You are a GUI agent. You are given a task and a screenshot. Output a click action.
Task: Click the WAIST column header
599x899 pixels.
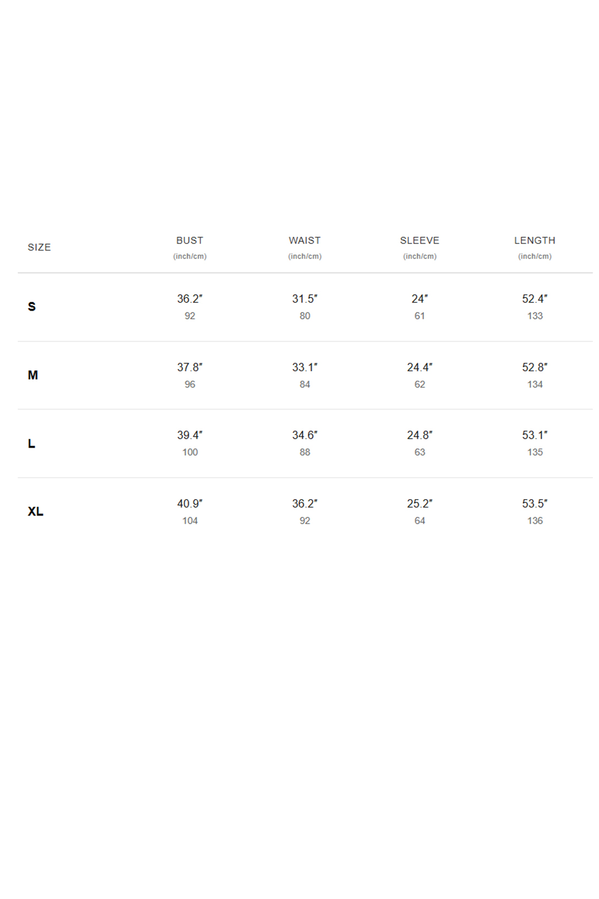[304, 241]
